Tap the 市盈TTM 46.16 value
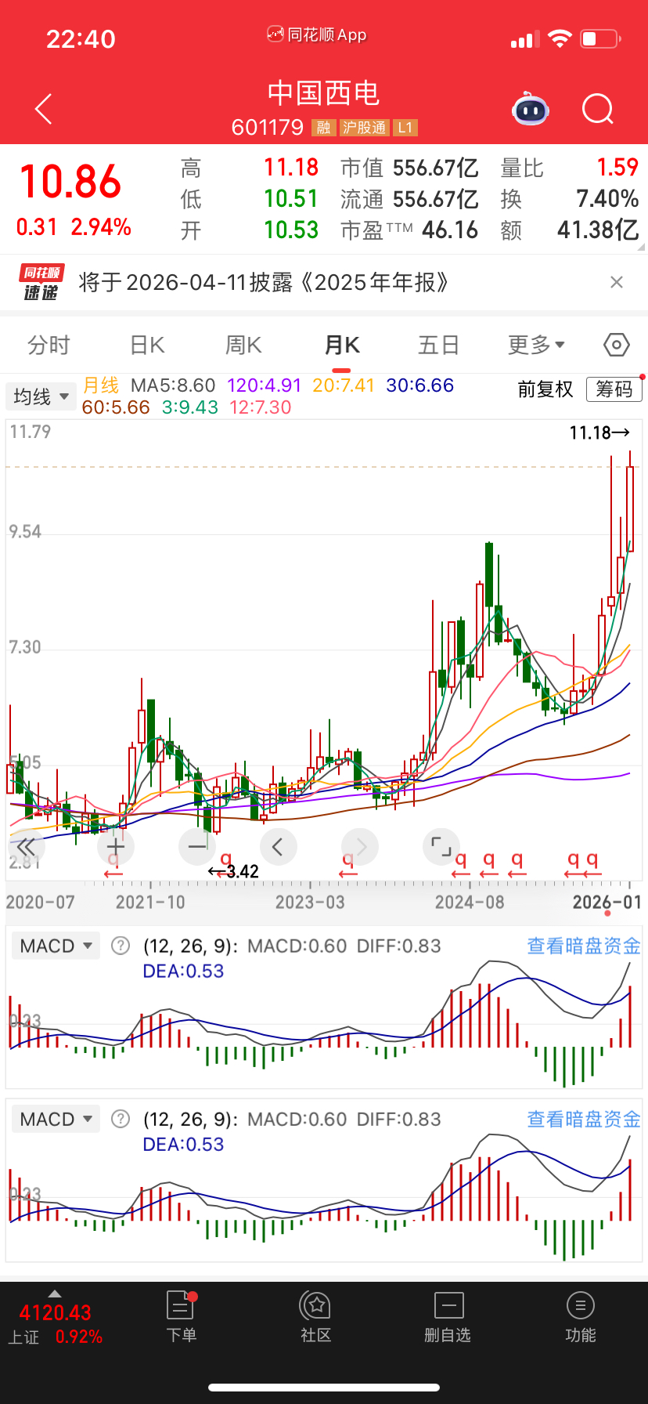 tap(450, 230)
